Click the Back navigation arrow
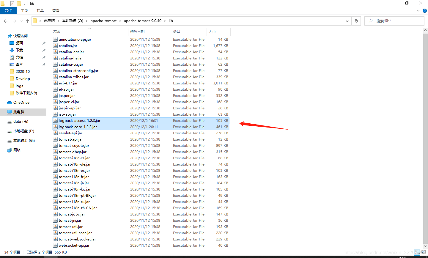The width and height of the screenshot is (428, 258). pos(6,21)
